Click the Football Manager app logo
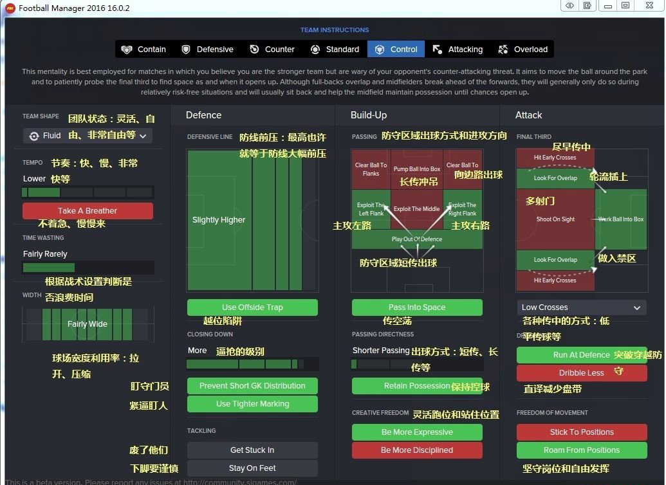The width and height of the screenshot is (666, 485). coord(10,8)
